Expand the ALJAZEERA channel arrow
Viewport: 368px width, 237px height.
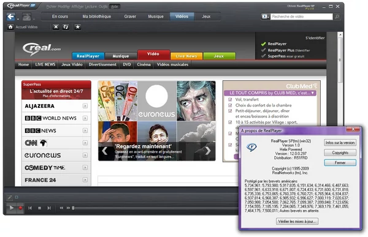click(x=85, y=106)
